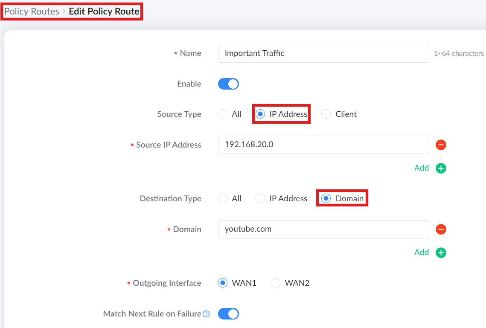The width and height of the screenshot is (486, 328).
Task: Remove the youtube.com domain entry
Action: coord(441,229)
